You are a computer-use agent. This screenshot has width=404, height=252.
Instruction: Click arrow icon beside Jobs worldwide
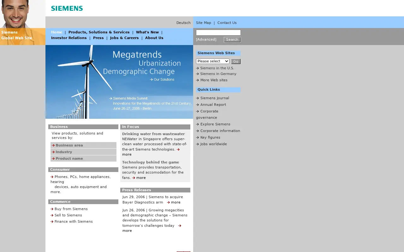tap(198, 144)
